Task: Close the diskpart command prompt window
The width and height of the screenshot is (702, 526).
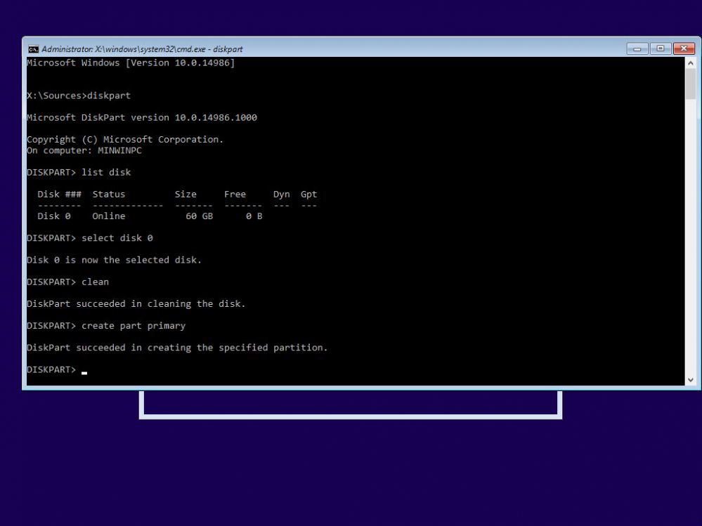Action: click(684, 48)
